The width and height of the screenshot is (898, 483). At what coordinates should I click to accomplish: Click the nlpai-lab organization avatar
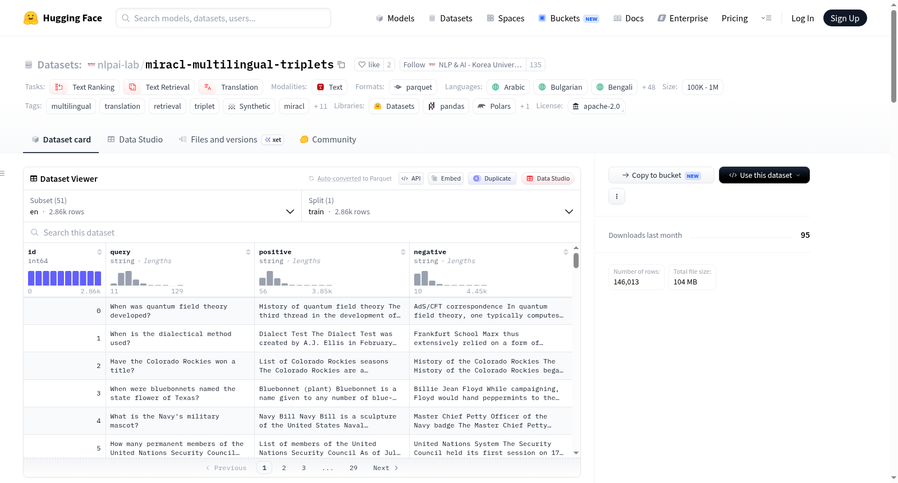(91, 65)
